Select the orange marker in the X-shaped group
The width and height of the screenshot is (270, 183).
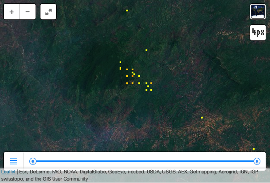[x=151, y=83]
